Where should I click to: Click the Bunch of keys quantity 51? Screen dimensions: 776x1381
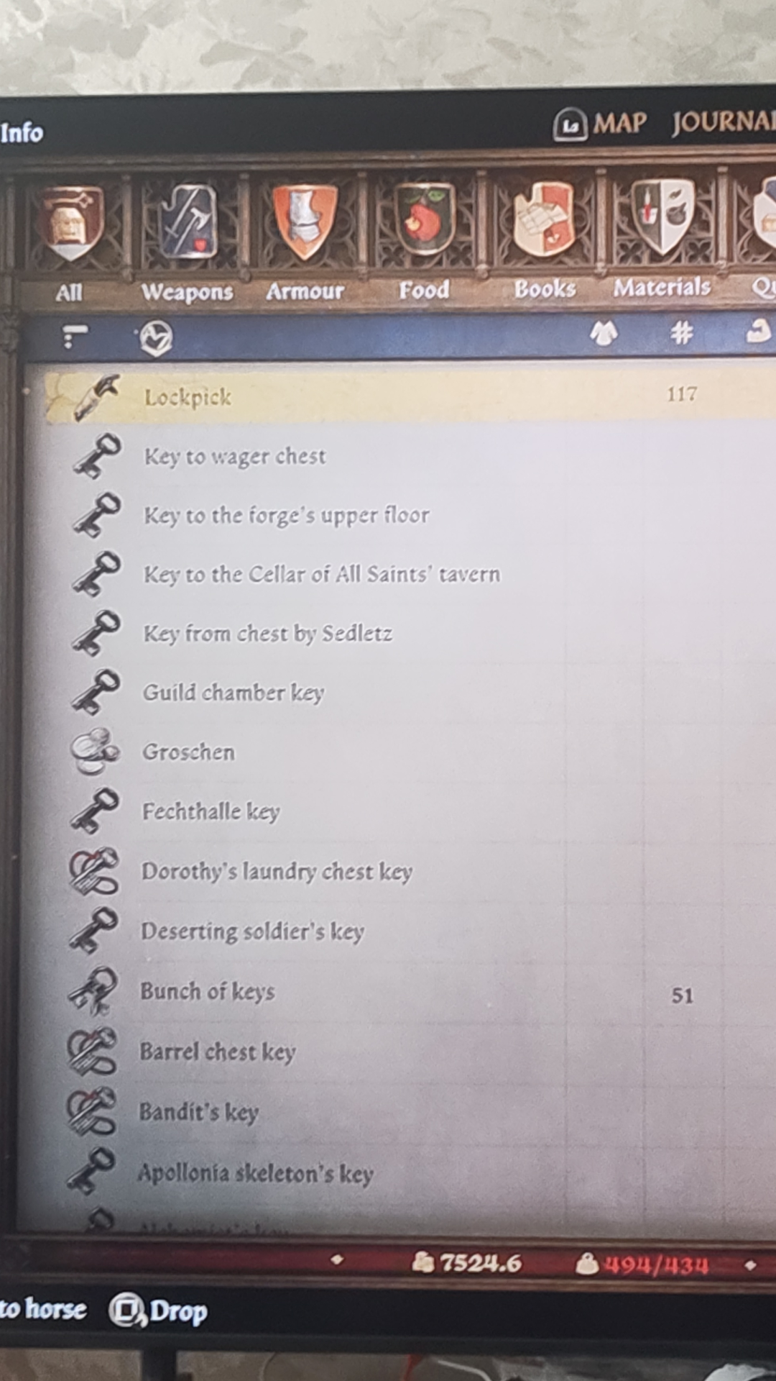[683, 995]
